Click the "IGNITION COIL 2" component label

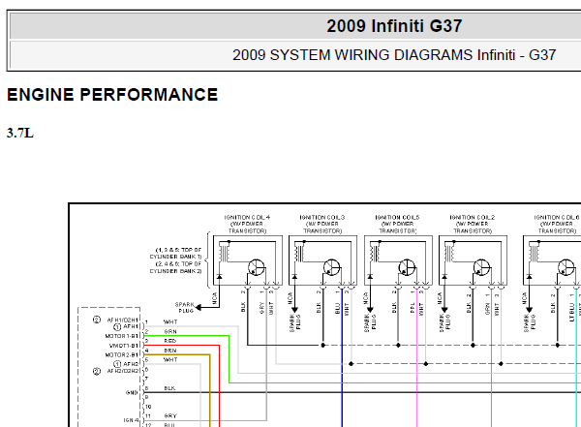pyautogui.click(x=473, y=224)
